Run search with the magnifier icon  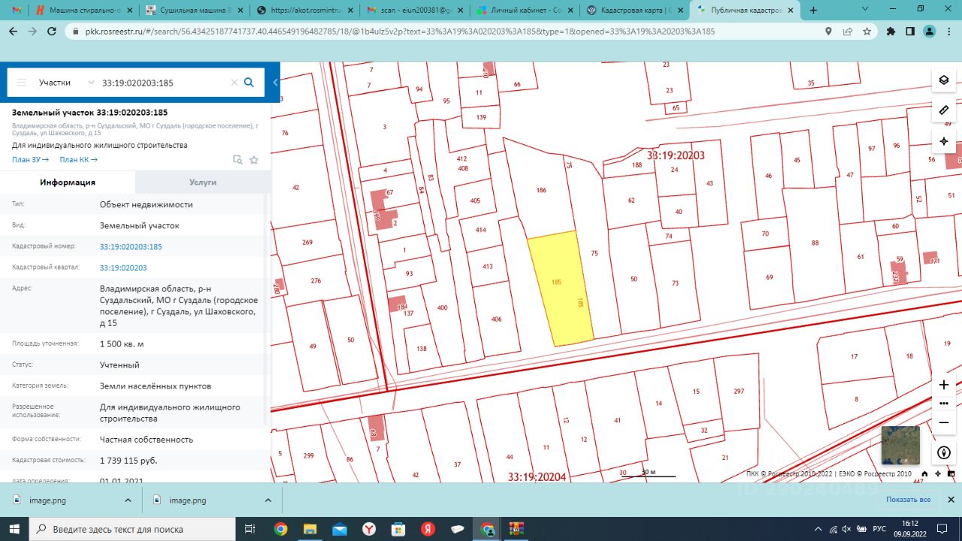click(x=250, y=83)
